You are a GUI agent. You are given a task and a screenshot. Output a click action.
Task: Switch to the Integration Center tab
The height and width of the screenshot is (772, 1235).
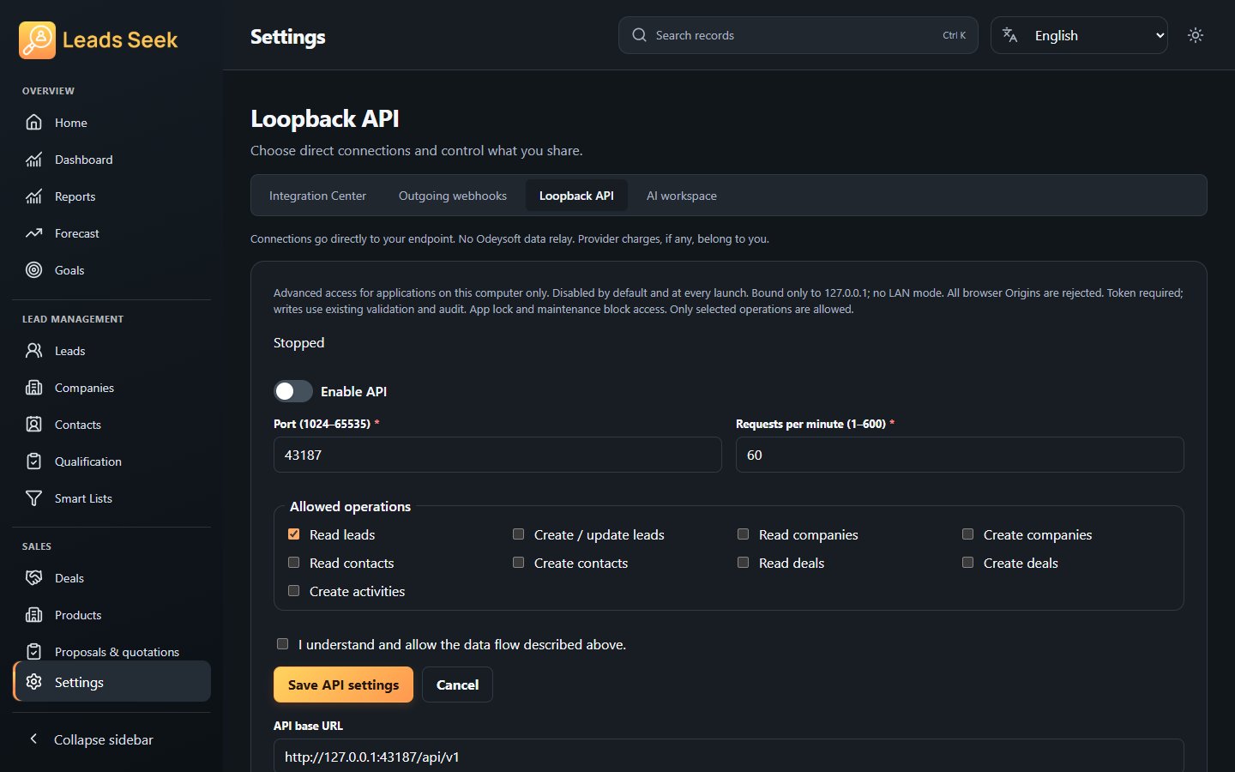click(x=317, y=196)
